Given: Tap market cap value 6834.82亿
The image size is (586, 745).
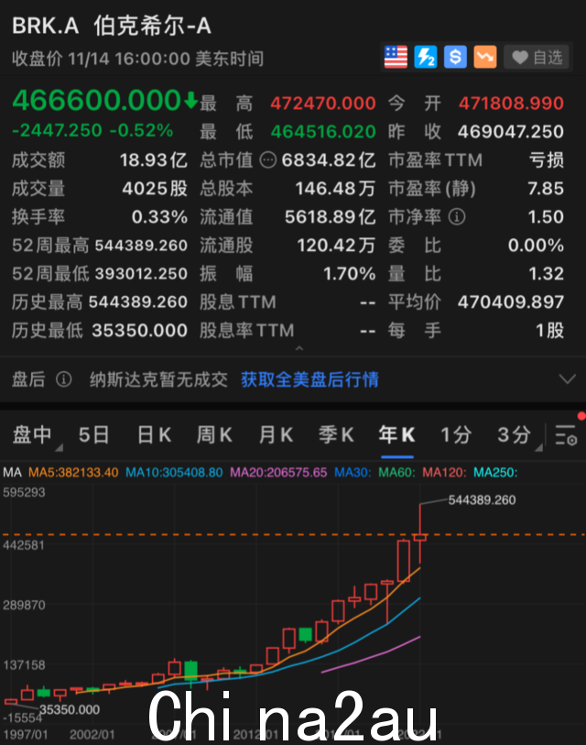Looking at the screenshot, I should coord(329,160).
